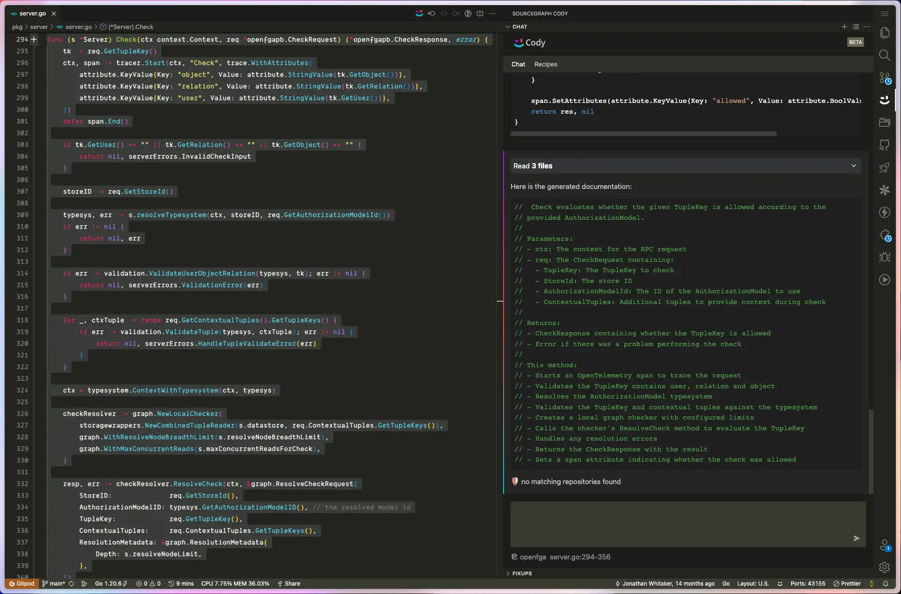Open the folder icon in the activity bar
The image size is (901, 594).
pyautogui.click(x=884, y=122)
